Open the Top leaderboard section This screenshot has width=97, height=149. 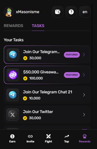click(x=67, y=138)
